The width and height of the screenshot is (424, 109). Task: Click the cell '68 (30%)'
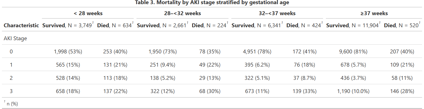[x=210, y=91]
